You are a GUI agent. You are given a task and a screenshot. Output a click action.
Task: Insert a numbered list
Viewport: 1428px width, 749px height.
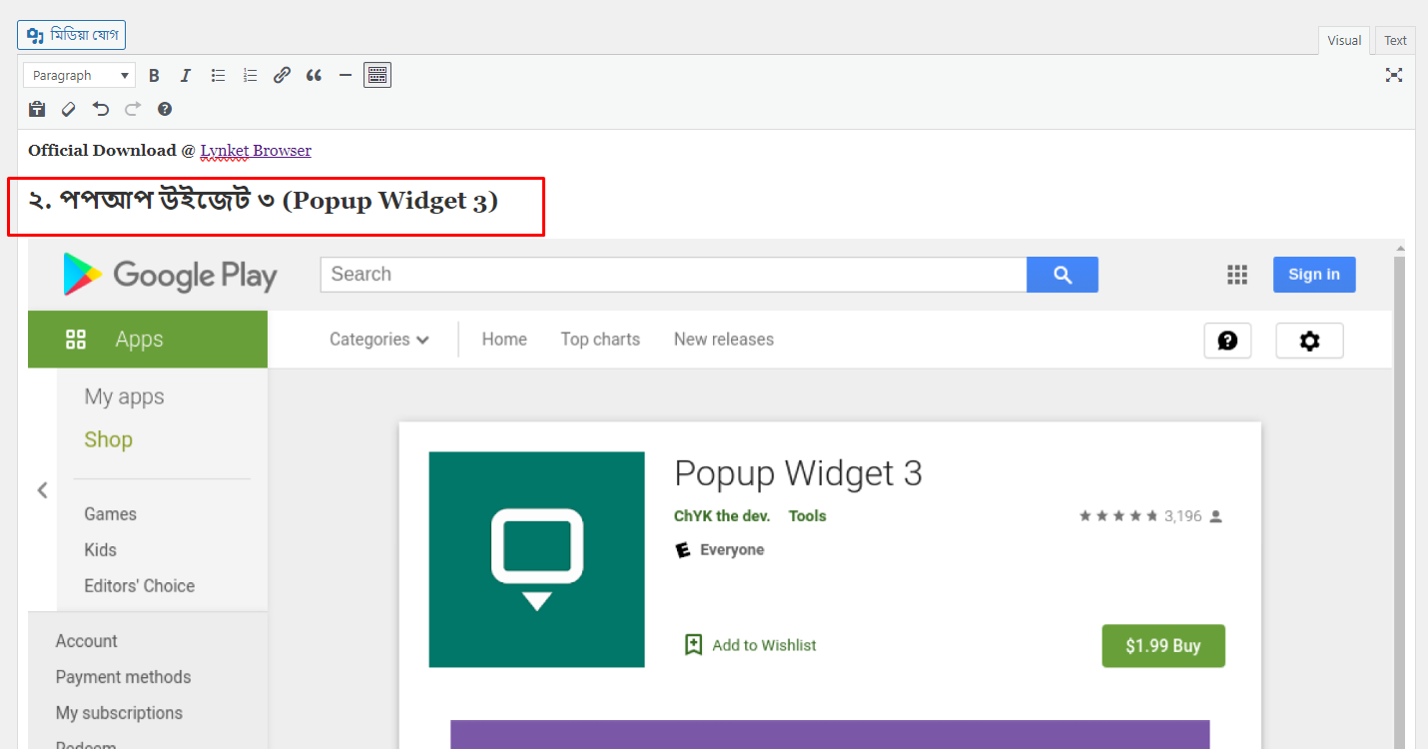(x=250, y=75)
